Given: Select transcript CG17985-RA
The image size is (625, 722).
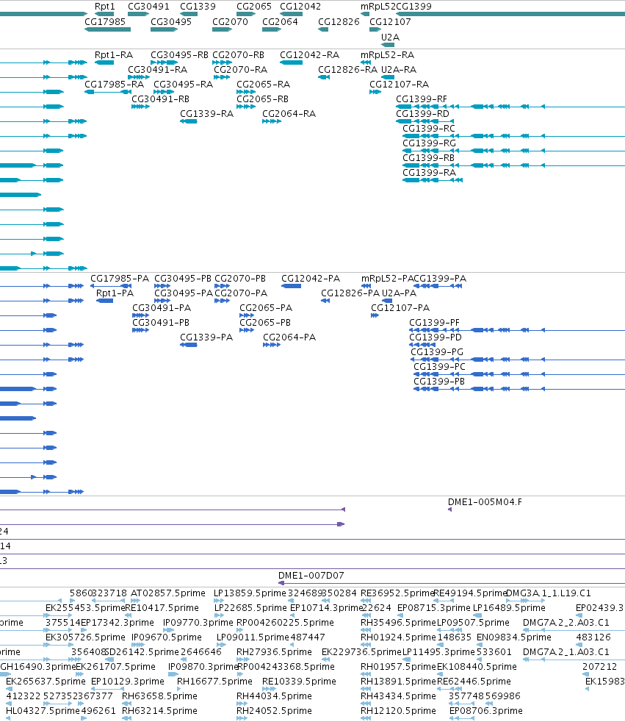Looking at the screenshot, I should point(108,92).
